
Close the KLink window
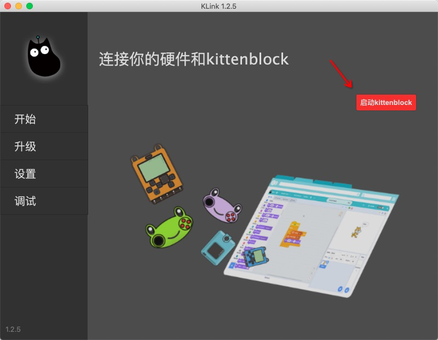click(8, 6)
